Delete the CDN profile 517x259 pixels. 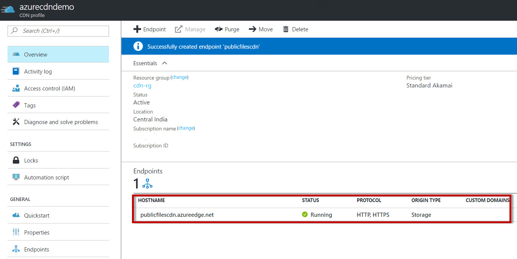click(295, 29)
